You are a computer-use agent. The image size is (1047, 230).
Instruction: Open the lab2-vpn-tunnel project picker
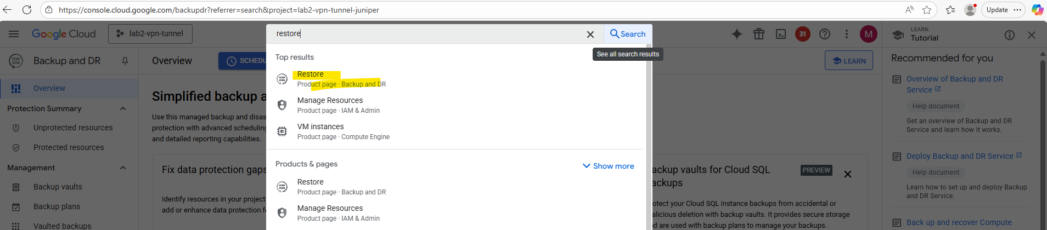coord(150,34)
